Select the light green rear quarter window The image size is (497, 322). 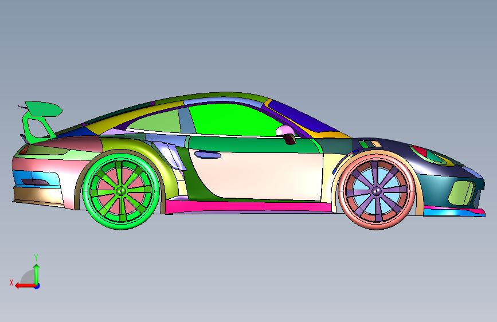click(156, 122)
